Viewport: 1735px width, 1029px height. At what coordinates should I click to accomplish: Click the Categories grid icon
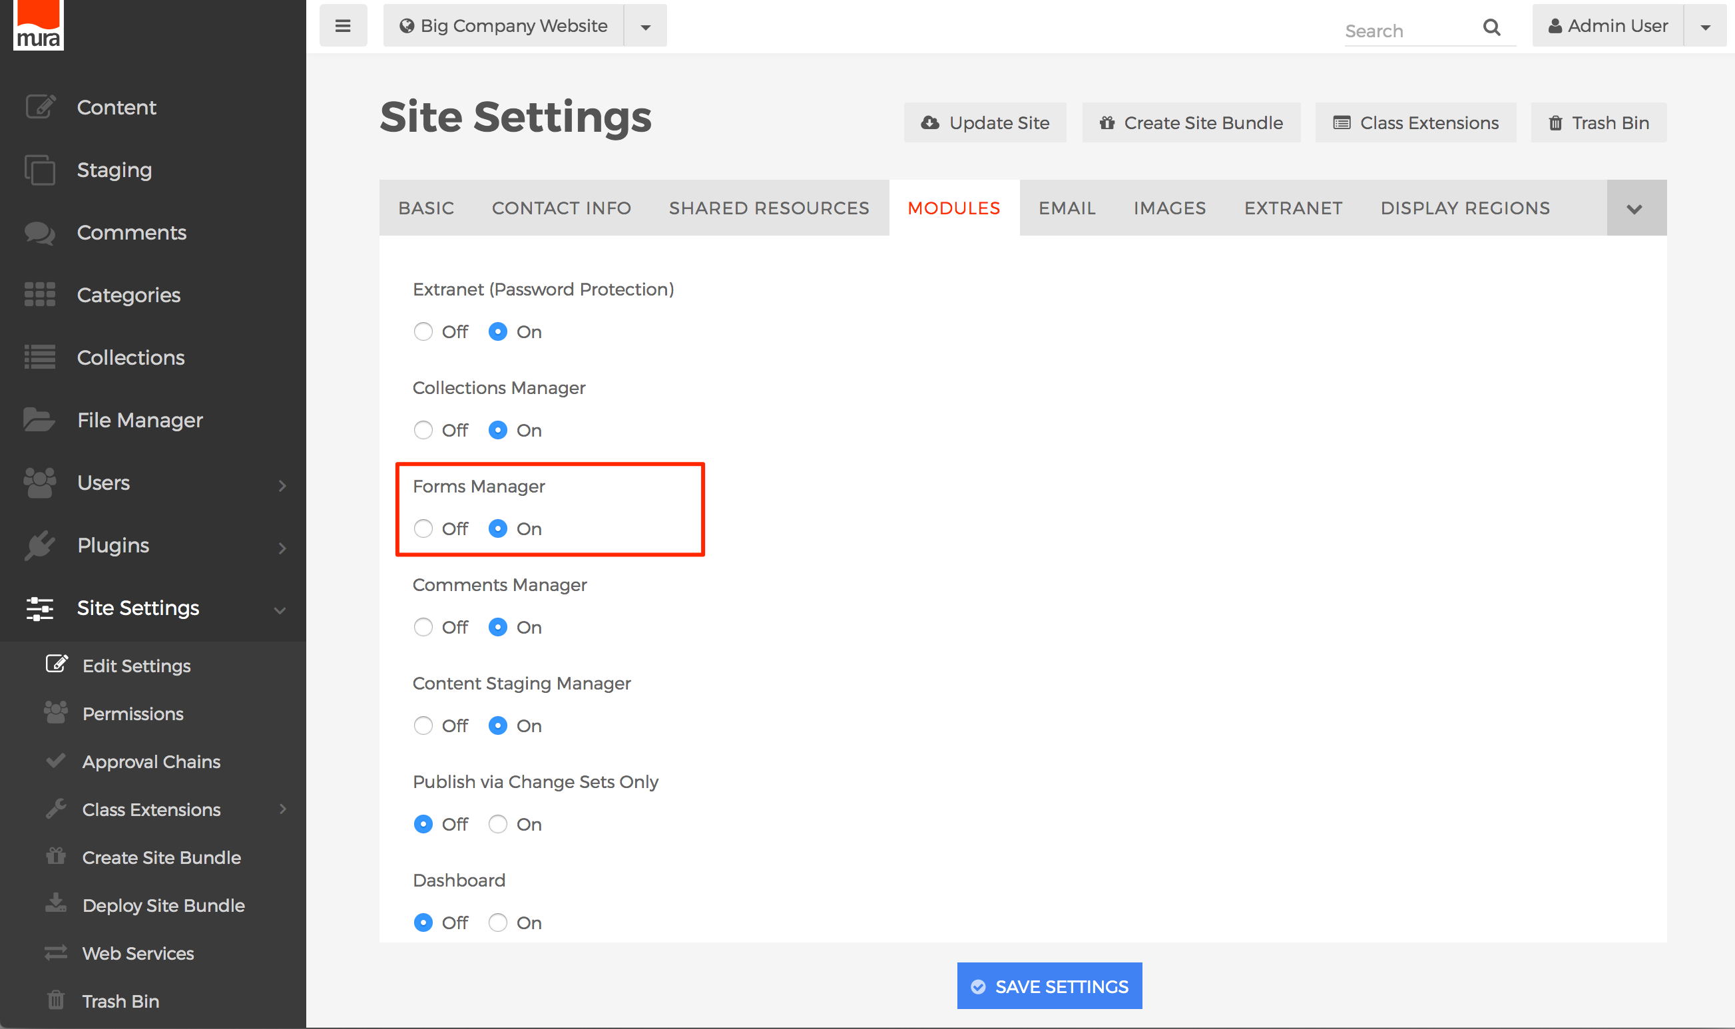pyautogui.click(x=39, y=295)
